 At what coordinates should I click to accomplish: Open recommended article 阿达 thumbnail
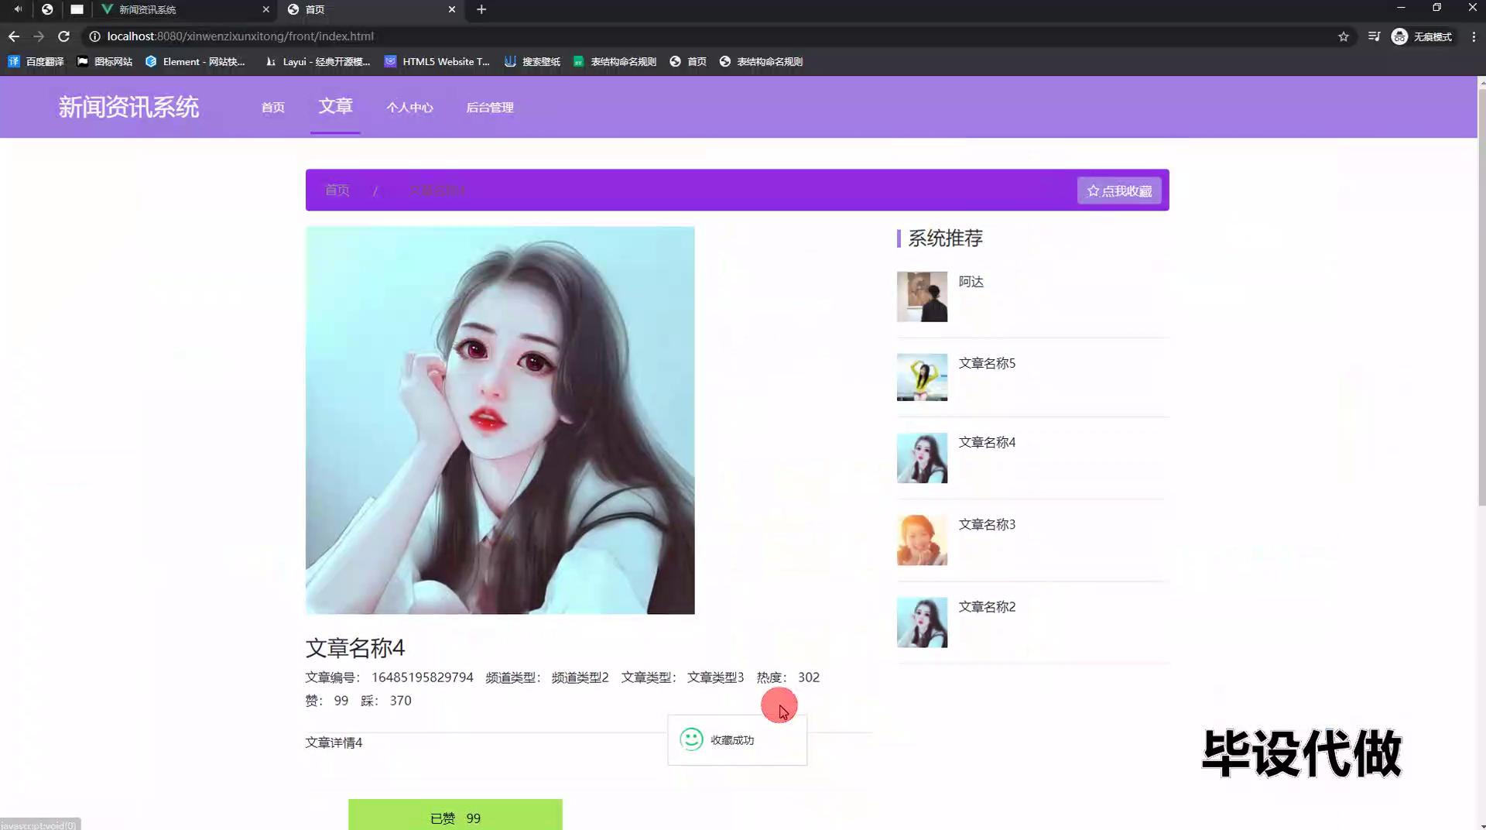pos(922,297)
